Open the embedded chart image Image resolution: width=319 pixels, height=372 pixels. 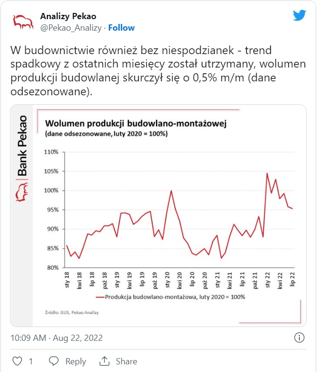tap(158, 215)
